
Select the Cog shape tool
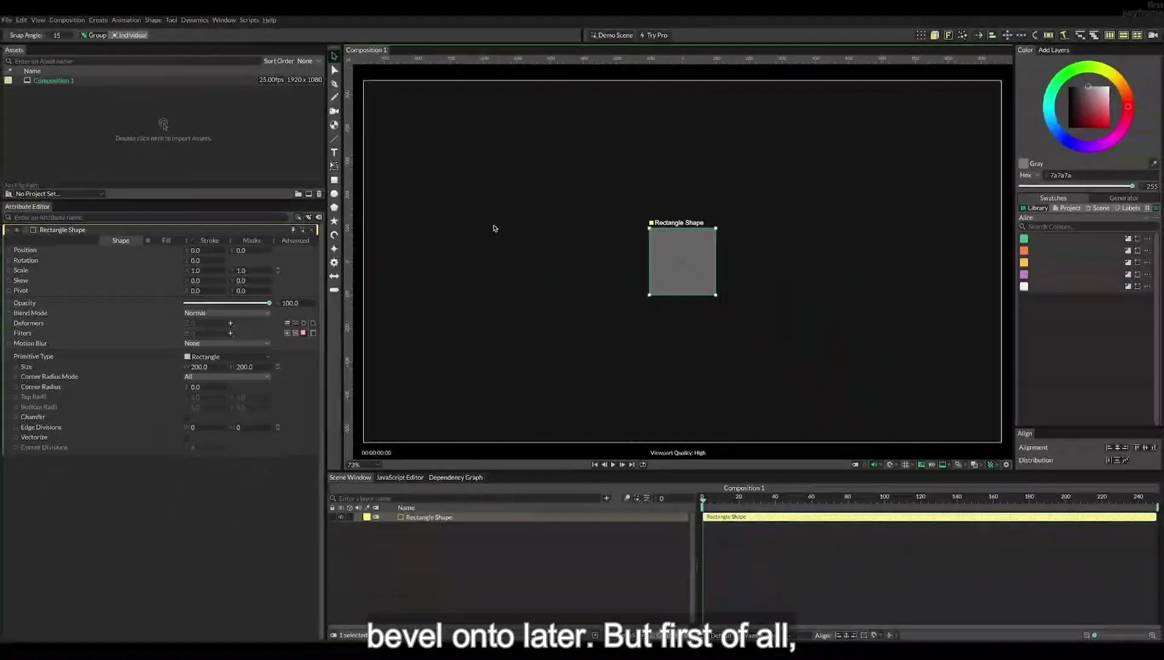[334, 263]
